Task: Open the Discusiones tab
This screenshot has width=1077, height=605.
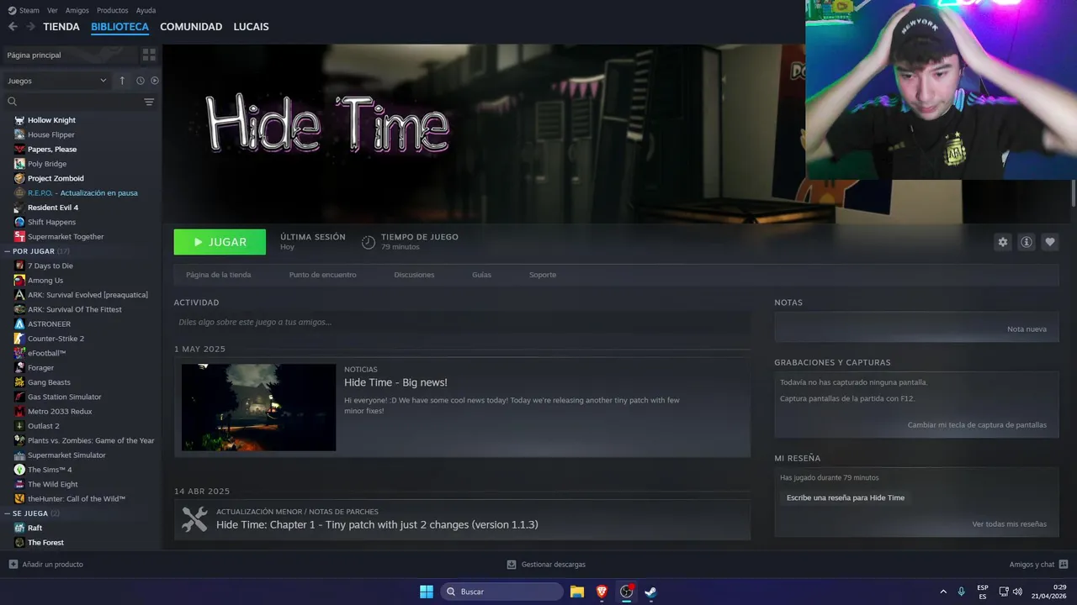Action: [x=414, y=275]
